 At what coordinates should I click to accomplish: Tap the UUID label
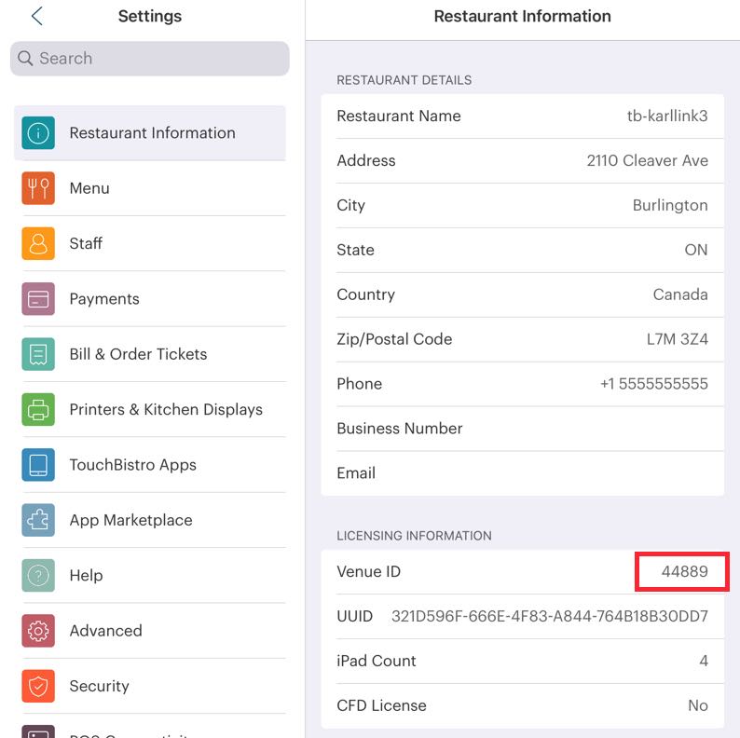pyautogui.click(x=354, y=616)
